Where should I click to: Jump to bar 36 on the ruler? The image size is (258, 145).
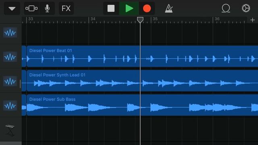point(217,19)
